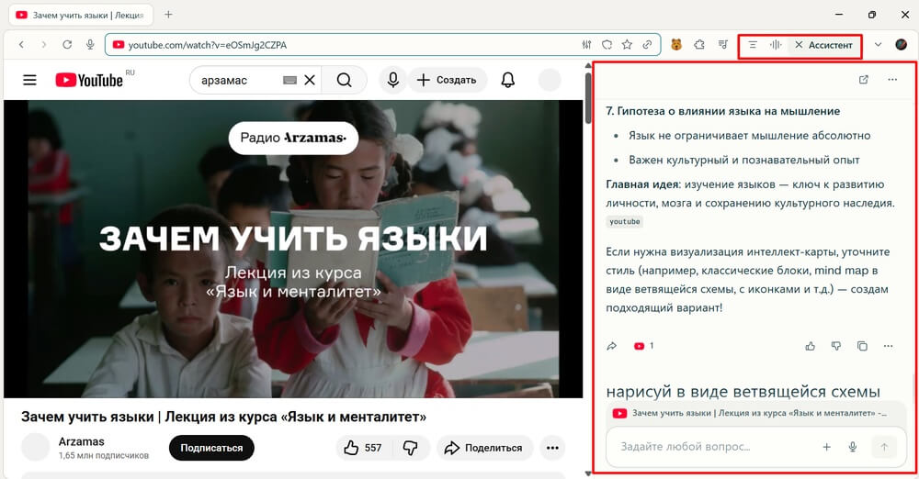Rate the assistant answer with thumbs up

(x=811, y=346)
